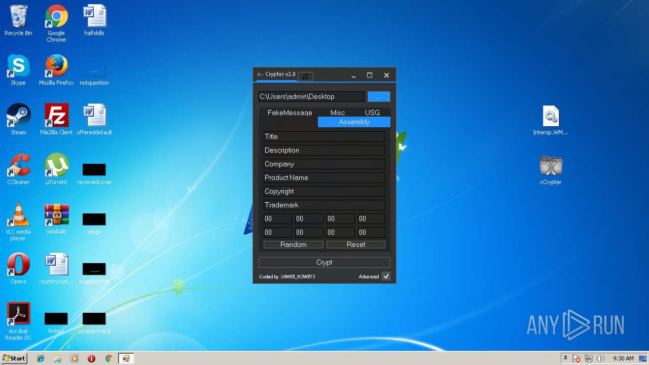The image size is (649, 365).
Task: Click the x-Crypter taskbar button
Action: [x=126, y=358]
